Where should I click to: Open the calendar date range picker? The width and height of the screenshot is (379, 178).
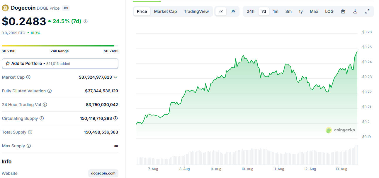(343, 11)
